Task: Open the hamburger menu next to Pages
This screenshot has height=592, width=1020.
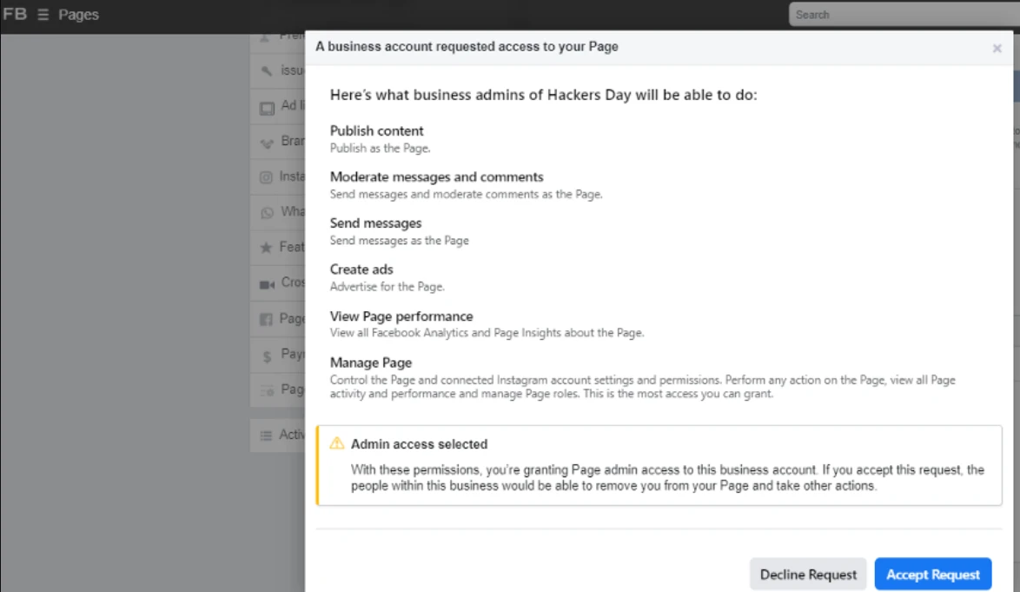Action: coord(43,15)
